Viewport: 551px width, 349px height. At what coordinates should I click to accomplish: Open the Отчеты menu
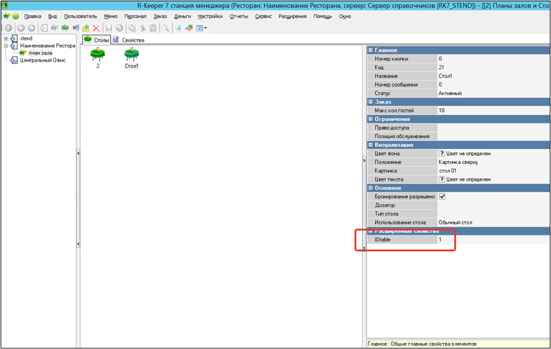pos(239,16)
